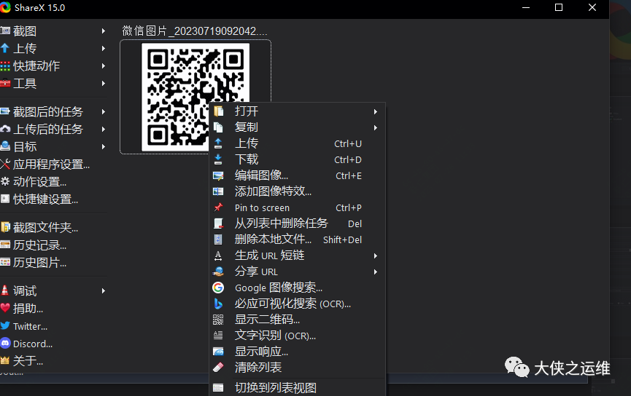Click the 上传 upload arrow icon in sidebar
631x396 pixels.
5,48
